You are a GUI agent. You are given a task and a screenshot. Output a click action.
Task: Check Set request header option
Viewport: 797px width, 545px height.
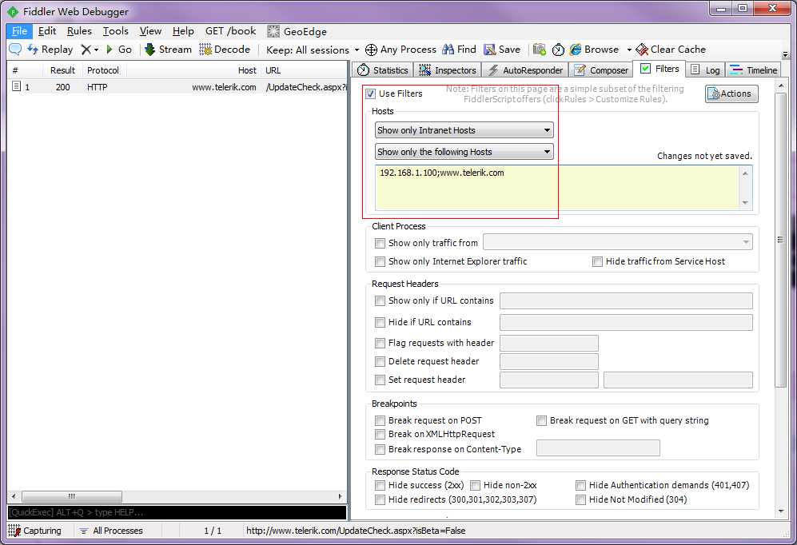pos(380,380)
